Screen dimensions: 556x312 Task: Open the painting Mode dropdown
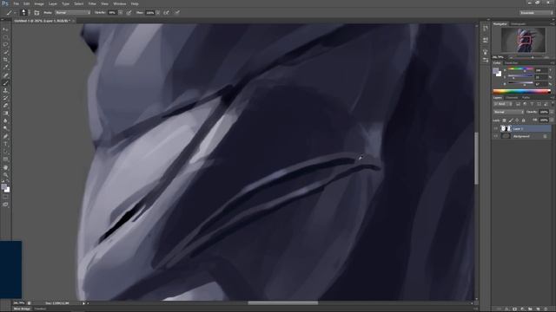(73, 12)
